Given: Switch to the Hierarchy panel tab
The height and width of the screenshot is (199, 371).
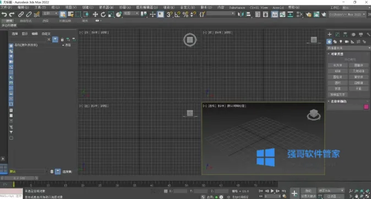Looking at the screenshot, I should [345, 35].
